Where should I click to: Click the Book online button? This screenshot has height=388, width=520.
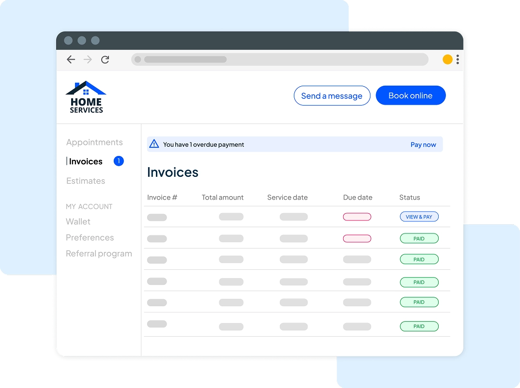(411, 95)
